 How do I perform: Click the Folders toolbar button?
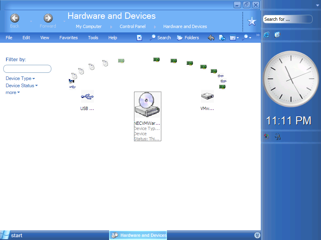click(x=188, y=38)
